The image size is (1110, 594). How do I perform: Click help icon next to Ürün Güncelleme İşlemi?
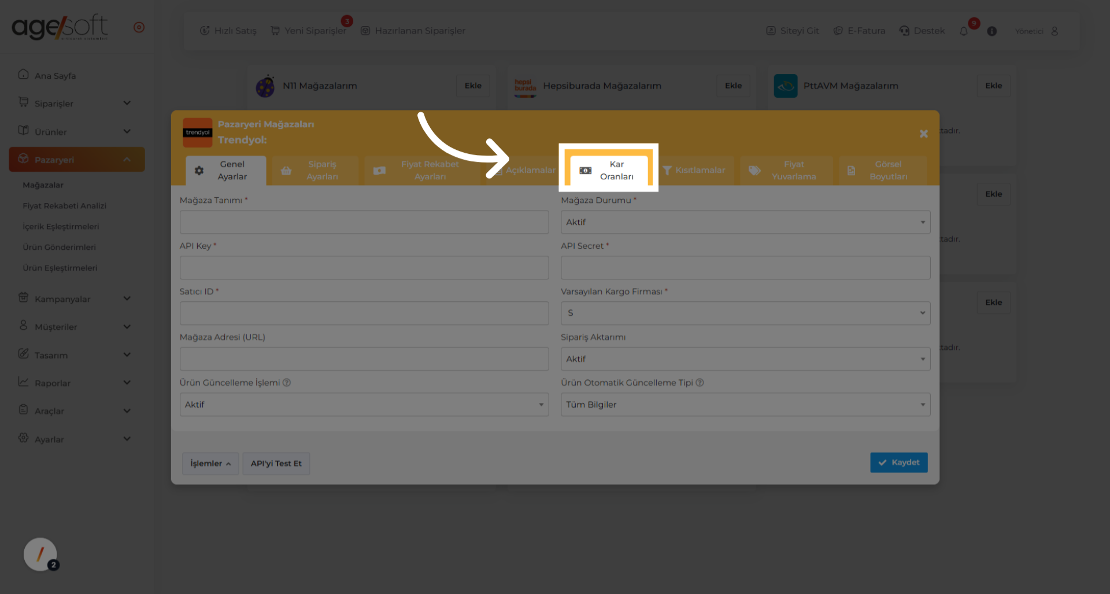tap(287, 383)
